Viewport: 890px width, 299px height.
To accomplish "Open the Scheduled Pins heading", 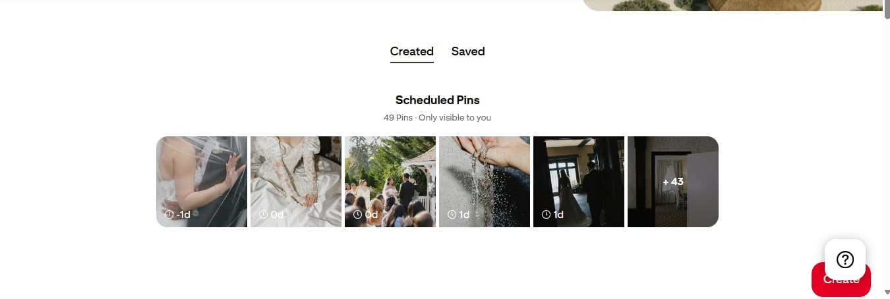I will pyautogui.click(x=438, y=100).
